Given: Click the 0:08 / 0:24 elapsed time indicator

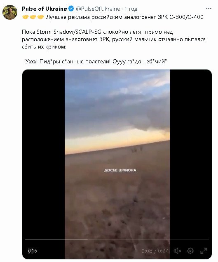Looking at the screenshot, I should pyautogui.click(x=155, y=251).
